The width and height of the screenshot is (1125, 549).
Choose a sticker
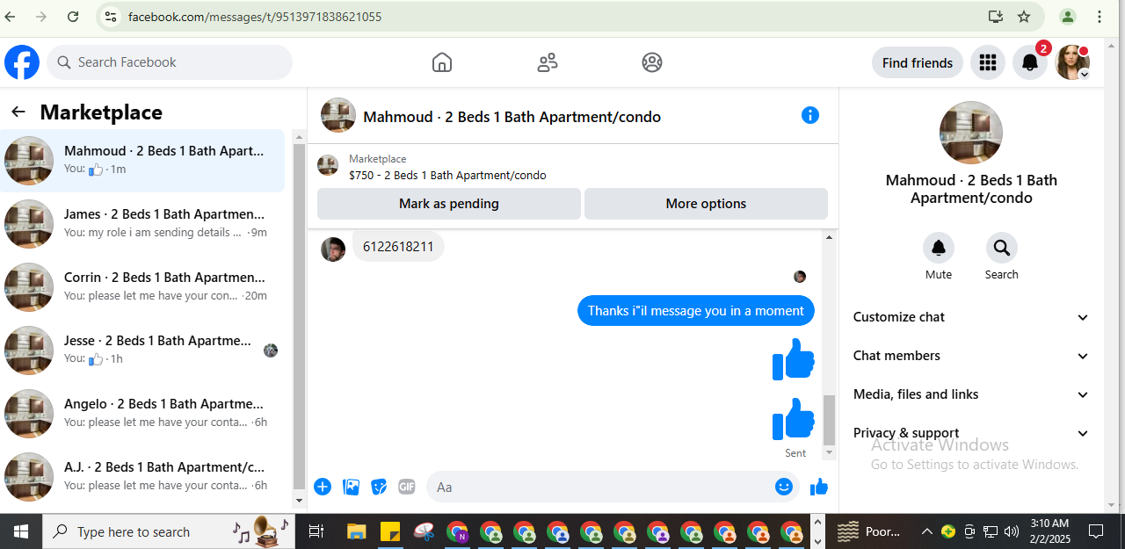point(379,487)
